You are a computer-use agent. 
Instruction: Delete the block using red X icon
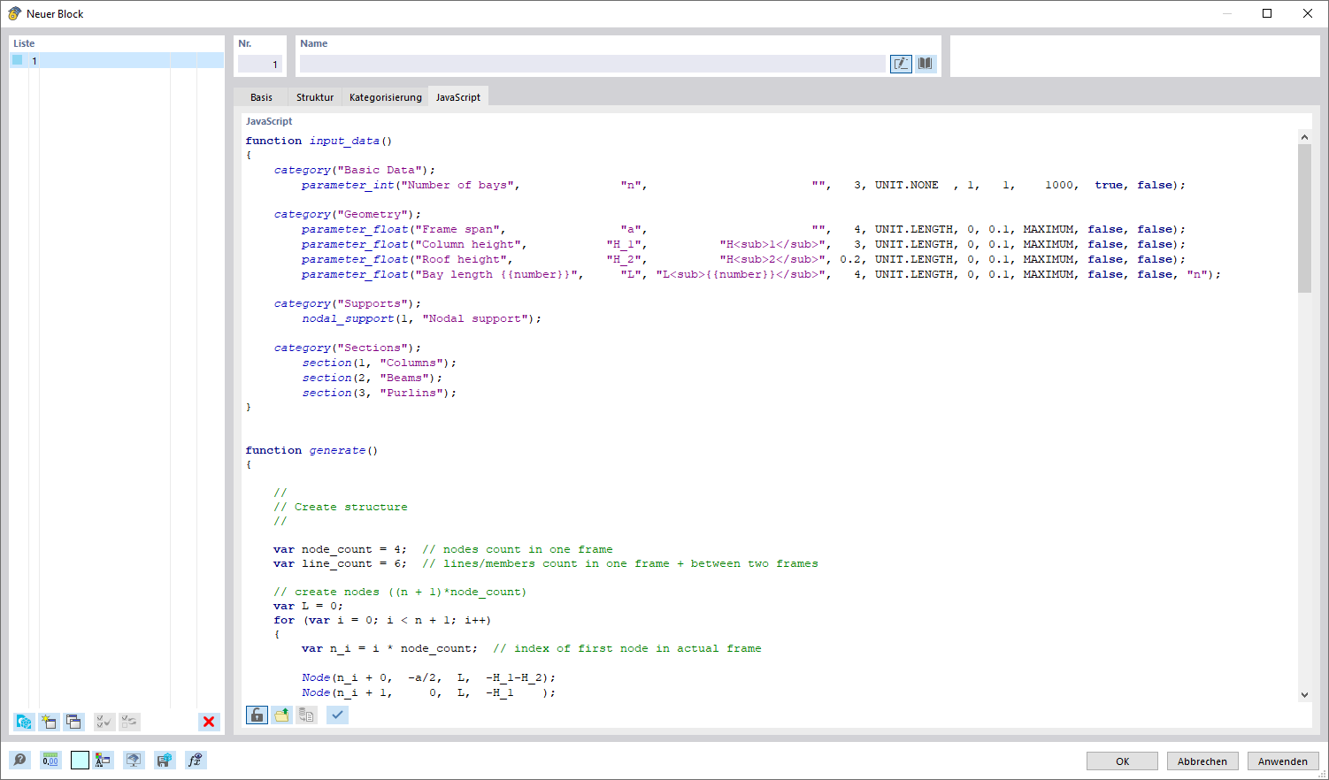pos(209,722)
